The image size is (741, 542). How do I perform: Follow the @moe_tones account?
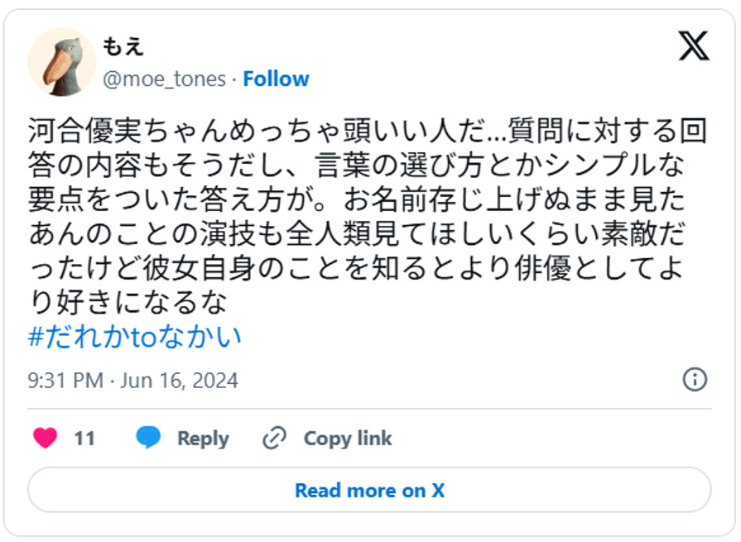point(276,79)
